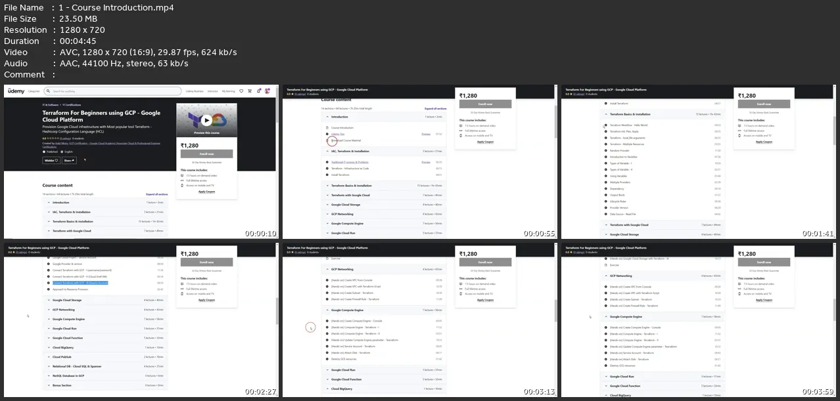Open Traditional IT process & Problems lecture link
Image resolution: width=840 pixels, height=401 pixels.
point(350,162)
